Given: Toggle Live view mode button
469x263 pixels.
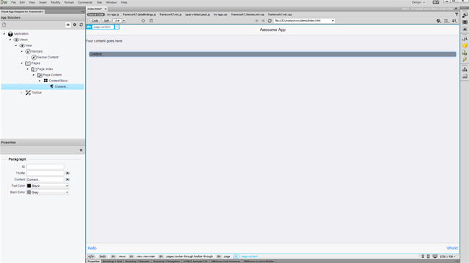Looking at the screenshot, I should [x=117, y=21].
